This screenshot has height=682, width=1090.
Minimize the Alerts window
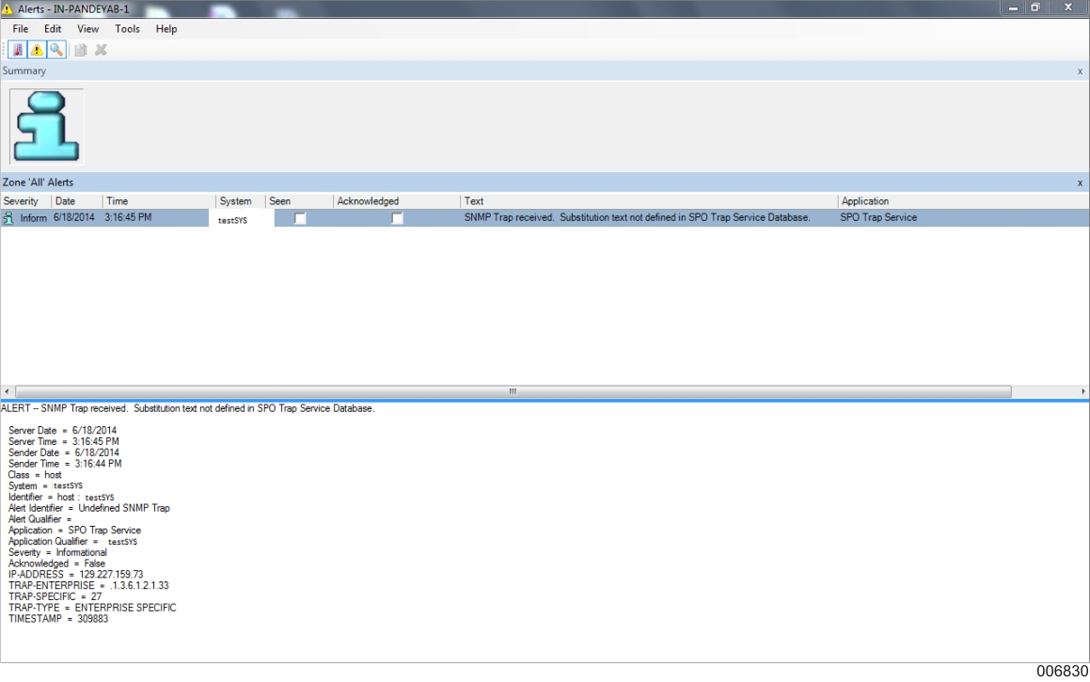tap(1013, 8)
